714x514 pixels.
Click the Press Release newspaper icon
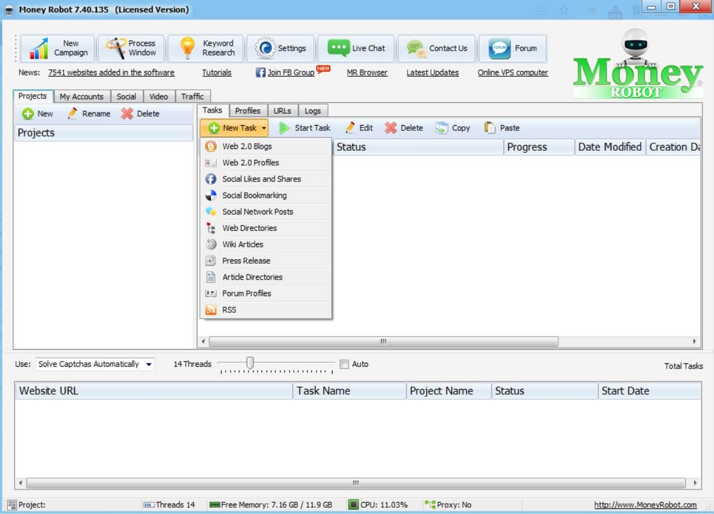(211, 261)
